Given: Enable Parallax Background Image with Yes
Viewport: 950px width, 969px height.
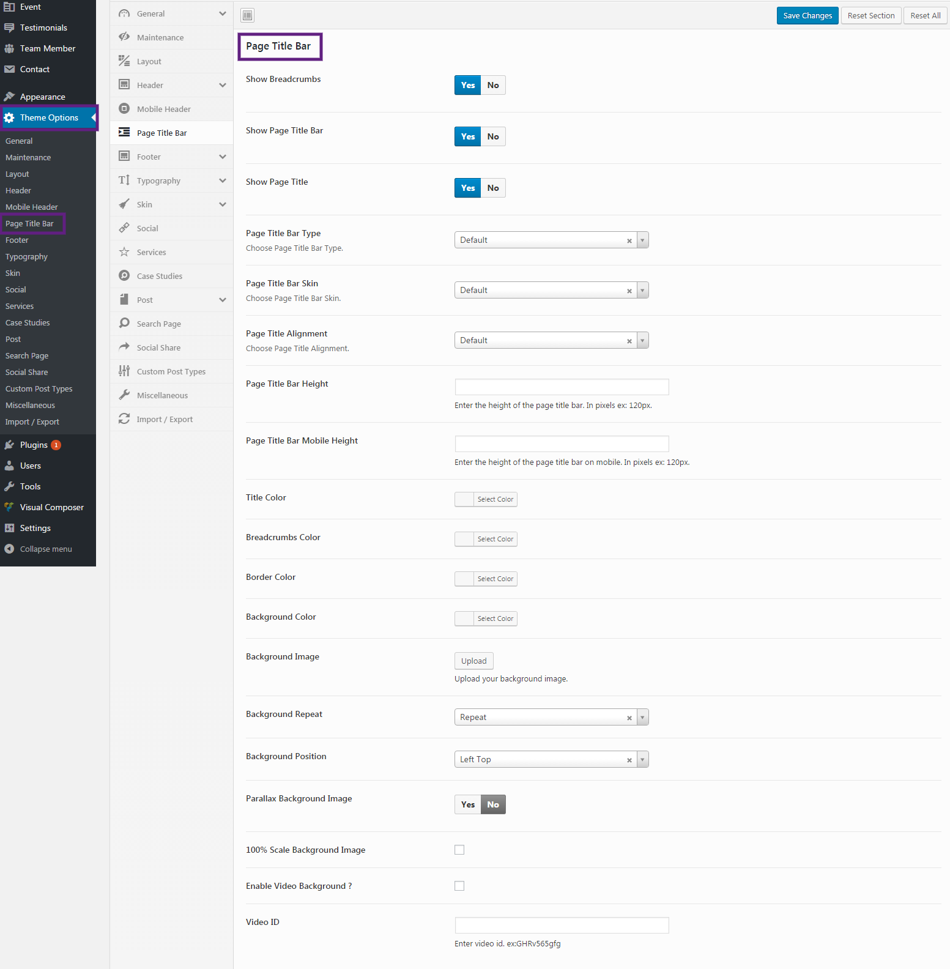Looking at the screenshot, I should (x=468, y=804).
